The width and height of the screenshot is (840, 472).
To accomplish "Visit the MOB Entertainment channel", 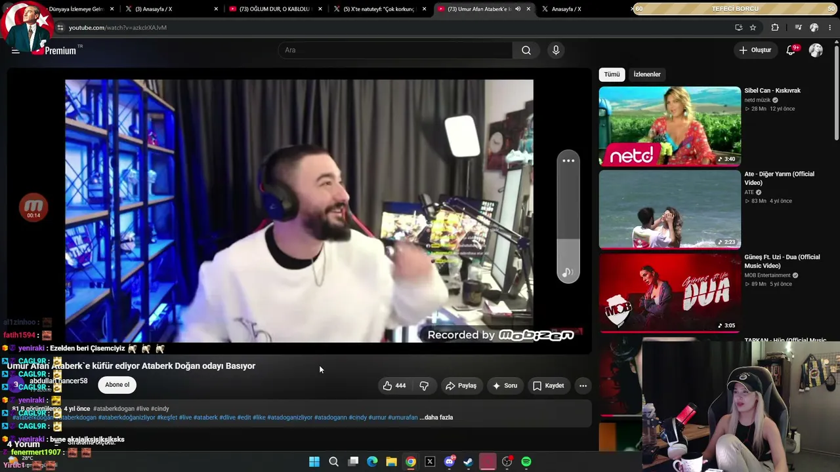I will pyautogui.click(x=767, y=275).
